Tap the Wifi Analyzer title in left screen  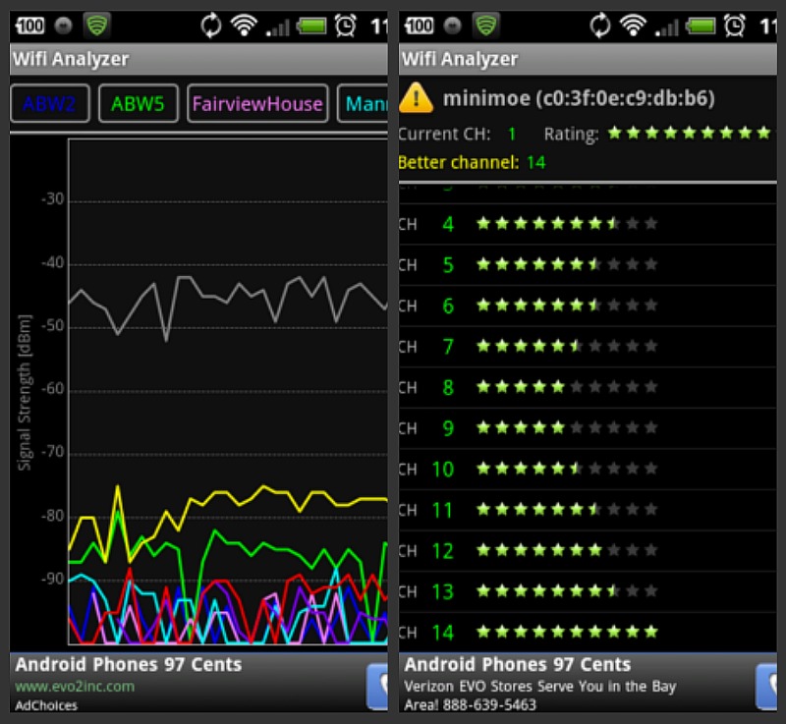71,59
